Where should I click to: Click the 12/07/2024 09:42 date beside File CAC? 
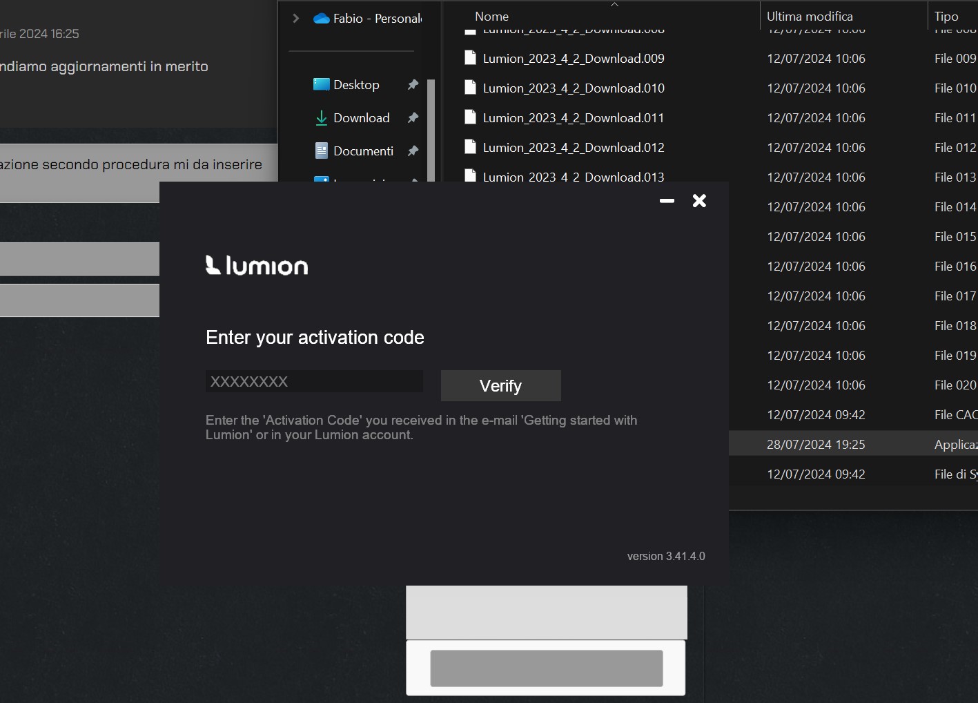coord(816,415)
